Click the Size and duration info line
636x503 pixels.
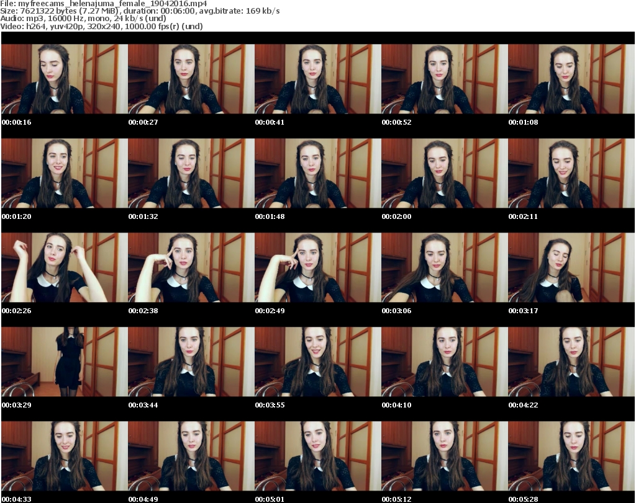[x=140, y=11]
